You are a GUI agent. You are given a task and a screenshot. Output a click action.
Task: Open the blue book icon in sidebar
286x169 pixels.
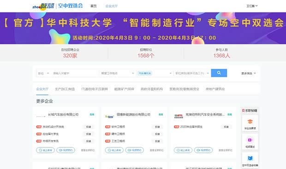tap(250, 158)
